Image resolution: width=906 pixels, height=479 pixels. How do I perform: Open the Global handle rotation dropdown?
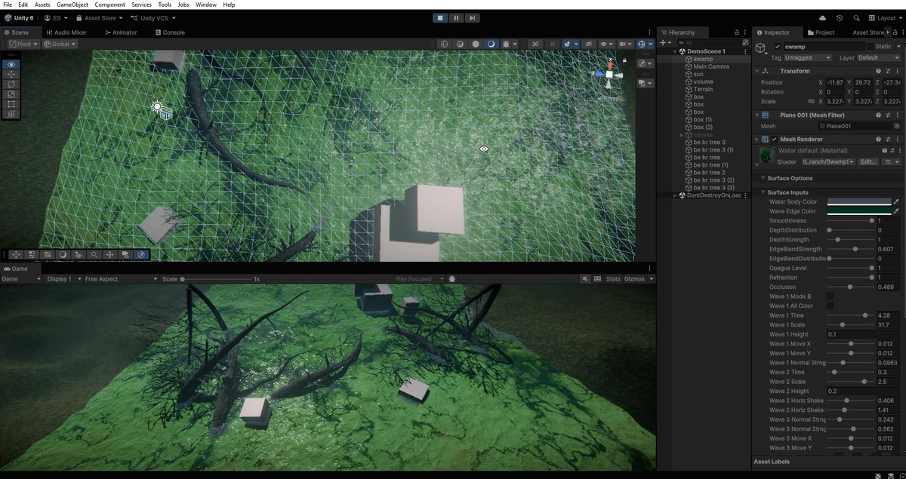60,44
